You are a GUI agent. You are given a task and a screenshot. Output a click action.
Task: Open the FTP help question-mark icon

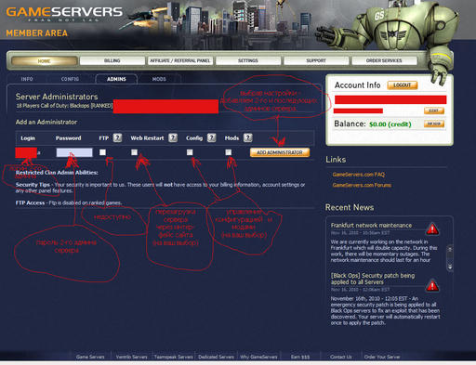pyautogui.click(x=117, y=137)
